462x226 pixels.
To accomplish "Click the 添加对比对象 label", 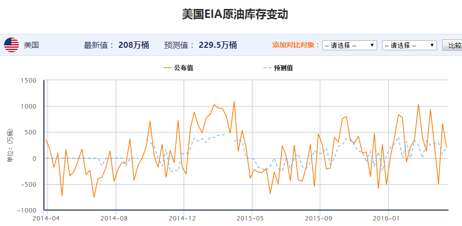I will point(296,45).
